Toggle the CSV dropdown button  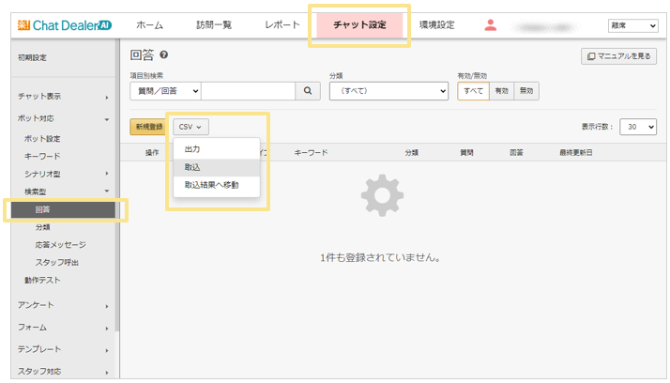(x=190, y=126)
